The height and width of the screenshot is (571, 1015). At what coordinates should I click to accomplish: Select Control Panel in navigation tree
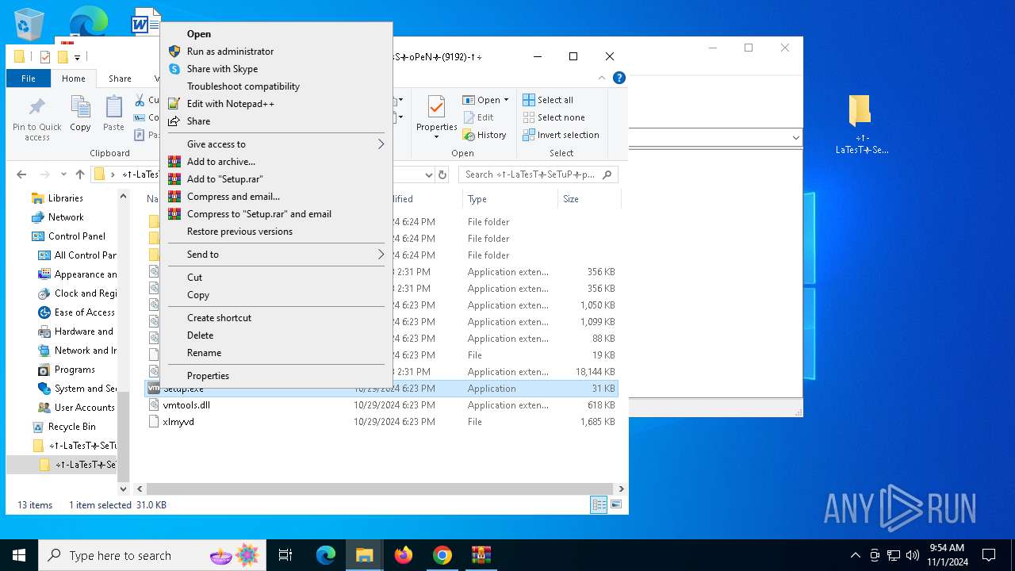[76, 236]
